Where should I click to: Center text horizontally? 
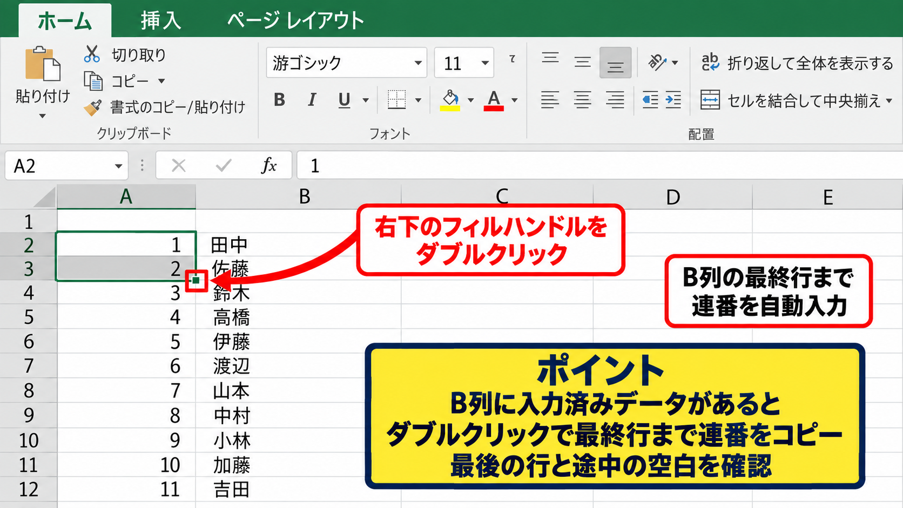point(582,100)
